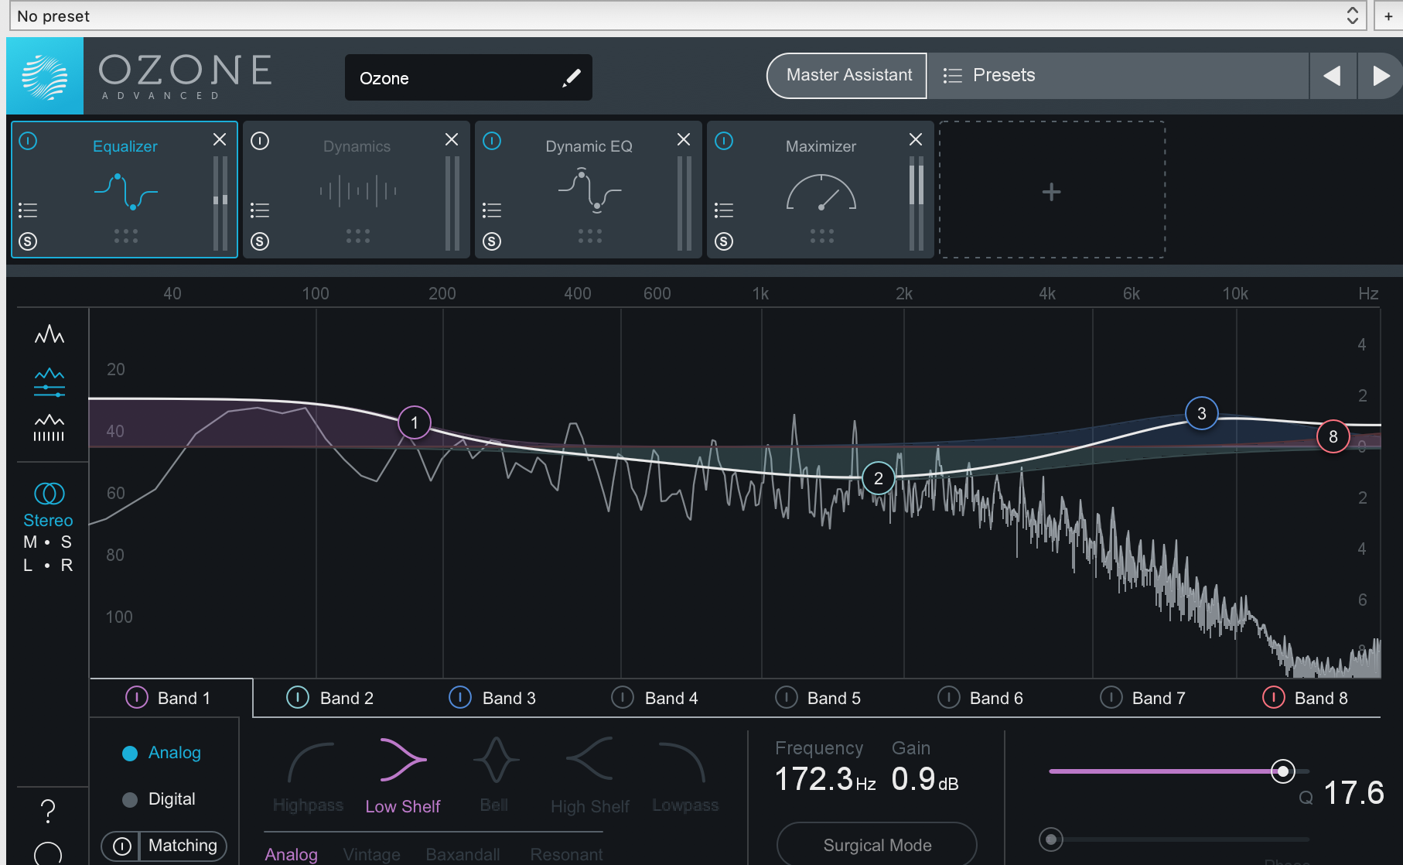The width and height of the screenshot is (1403, 865).
Task: Enable Surgical Mode
Action: (x=876, y=845)
